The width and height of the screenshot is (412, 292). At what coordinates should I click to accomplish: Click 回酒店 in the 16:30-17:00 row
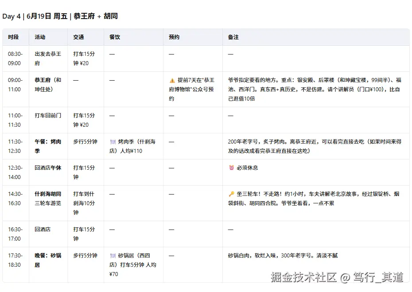(x=43, y=229)
